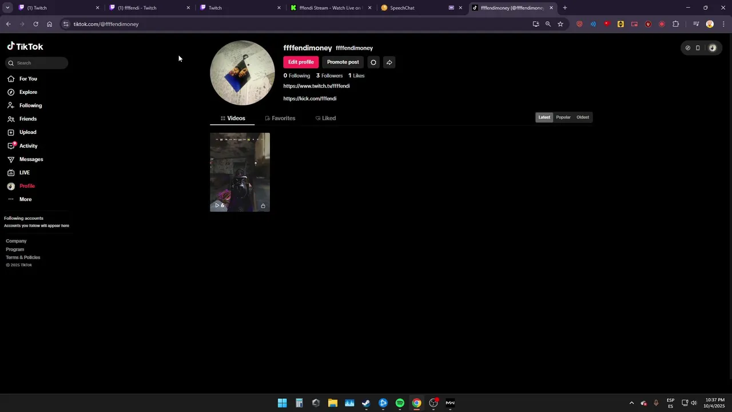The image size is (732, 412).
Task: Click the Edit profile button
Action: [301, 62]
